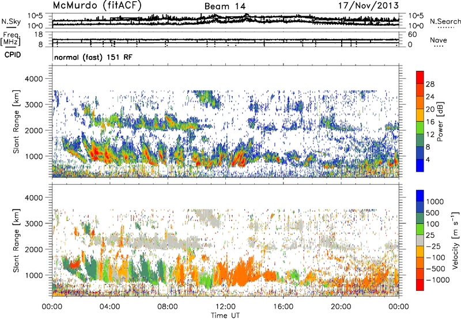Click the '60' tick on Nave axis

click(x=412, y=35)
